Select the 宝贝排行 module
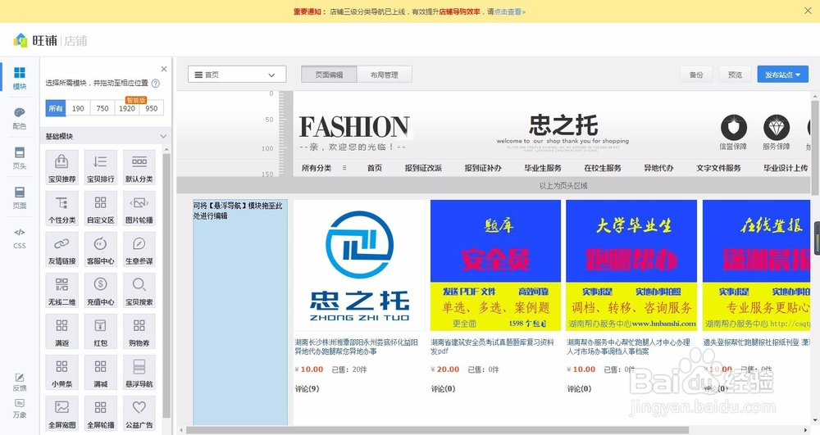Viewport: 820px width, 435px height. pyautogui.click(x=100, y=167)
